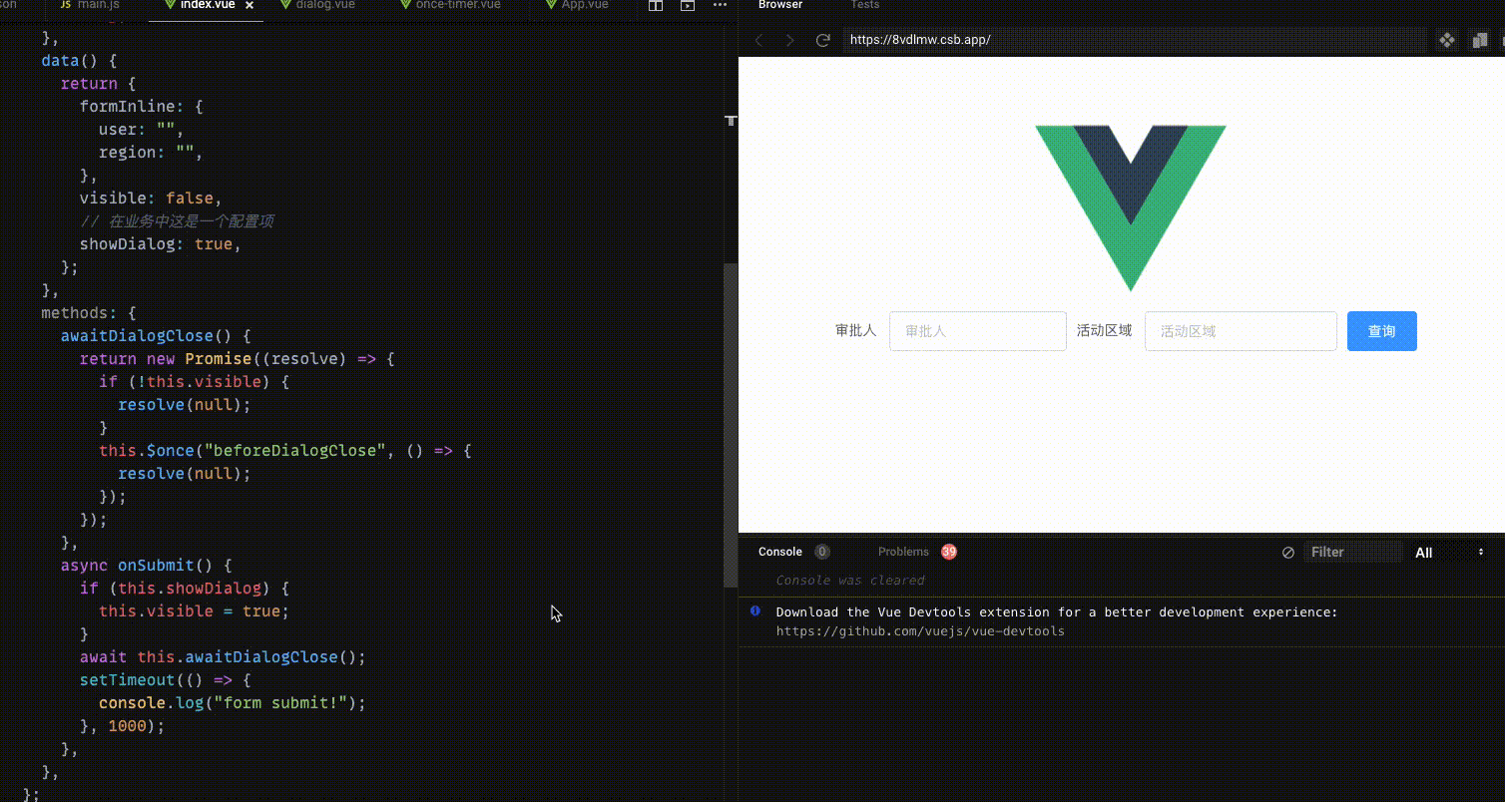Click the 'await this.awaitDialogClose();' line

pyautogui.click(x=224, y=657)
